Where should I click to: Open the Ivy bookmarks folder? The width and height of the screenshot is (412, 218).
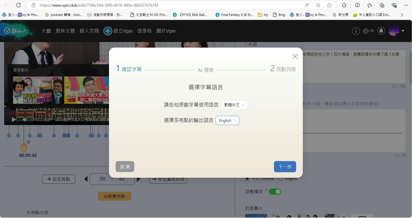pyautogui.click(x=263, y=15)
